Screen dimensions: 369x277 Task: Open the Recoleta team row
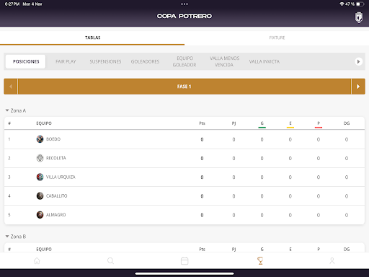tap(184, 158)
